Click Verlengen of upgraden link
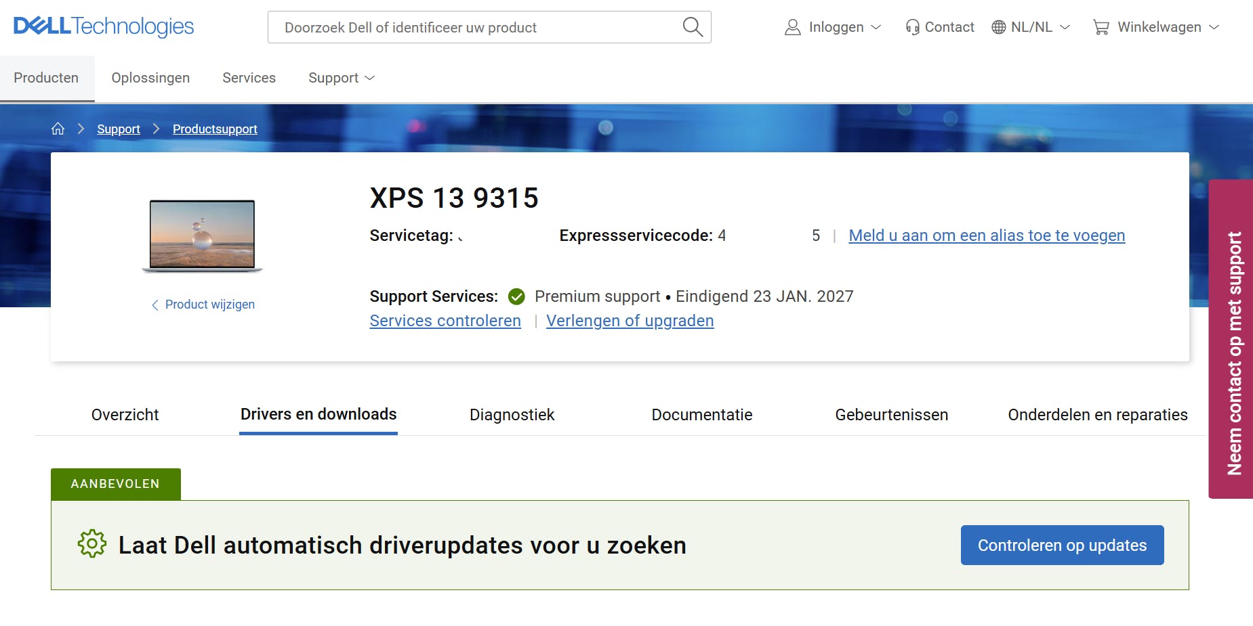This screenshot has width=1253, height=626. pos(630,321)
